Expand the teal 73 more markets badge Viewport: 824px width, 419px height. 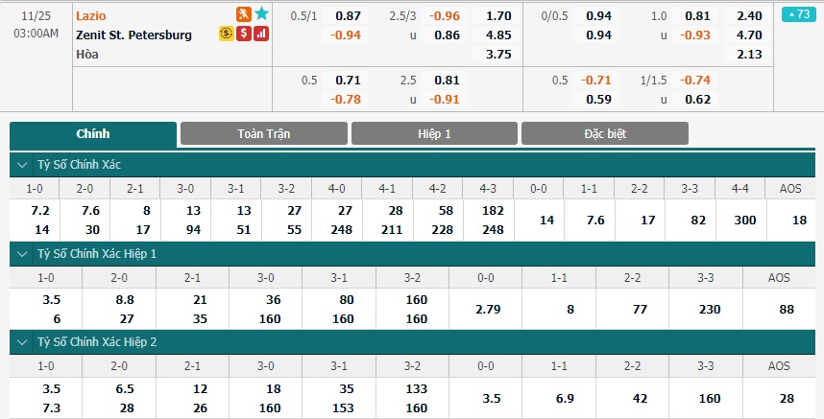click(x=799, y=14)
